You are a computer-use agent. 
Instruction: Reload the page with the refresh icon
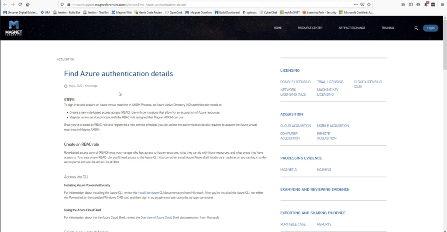tap(20, 4)
